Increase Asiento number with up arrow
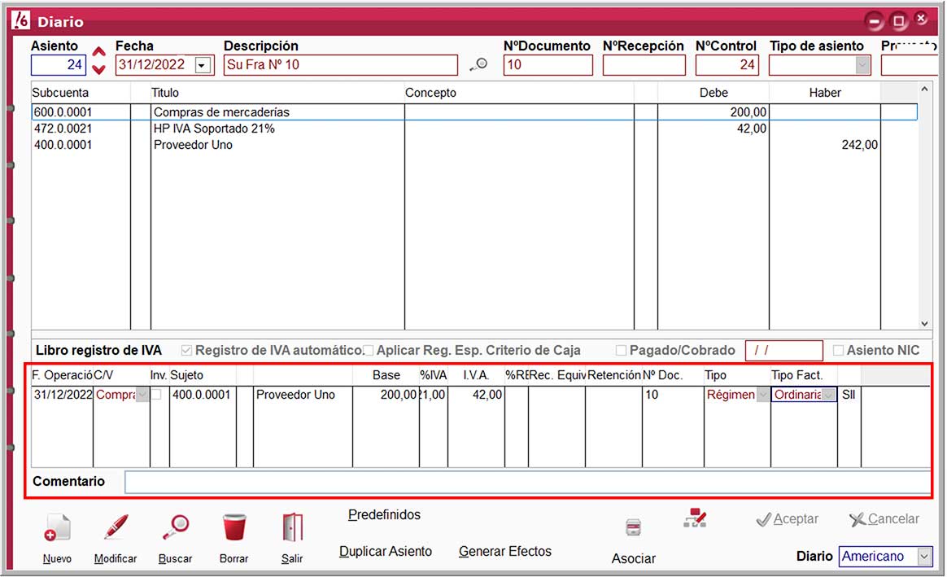Image resolution: width=947 pixels, height=577 pixels. 99,52
